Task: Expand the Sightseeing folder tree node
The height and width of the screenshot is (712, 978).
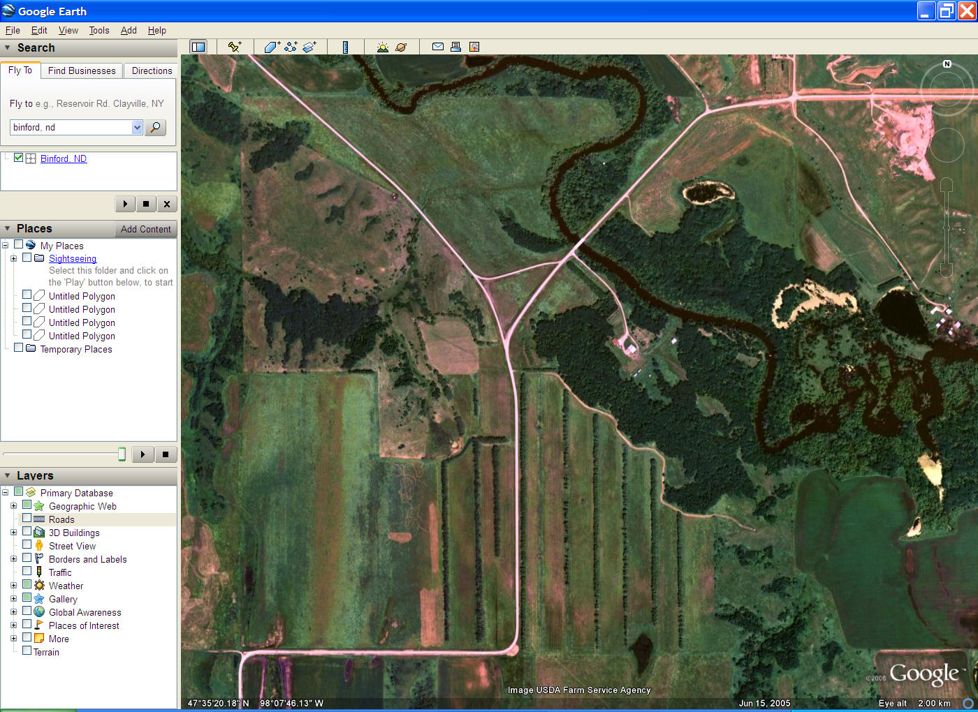Action: point(13,258)
